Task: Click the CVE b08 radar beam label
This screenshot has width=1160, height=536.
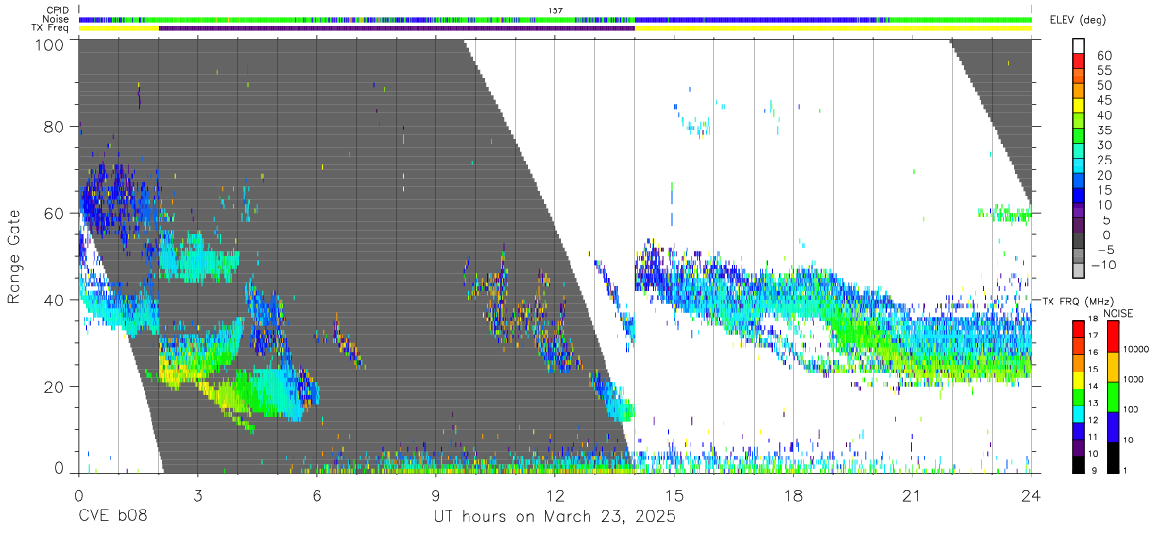Action: coord(112,518)
